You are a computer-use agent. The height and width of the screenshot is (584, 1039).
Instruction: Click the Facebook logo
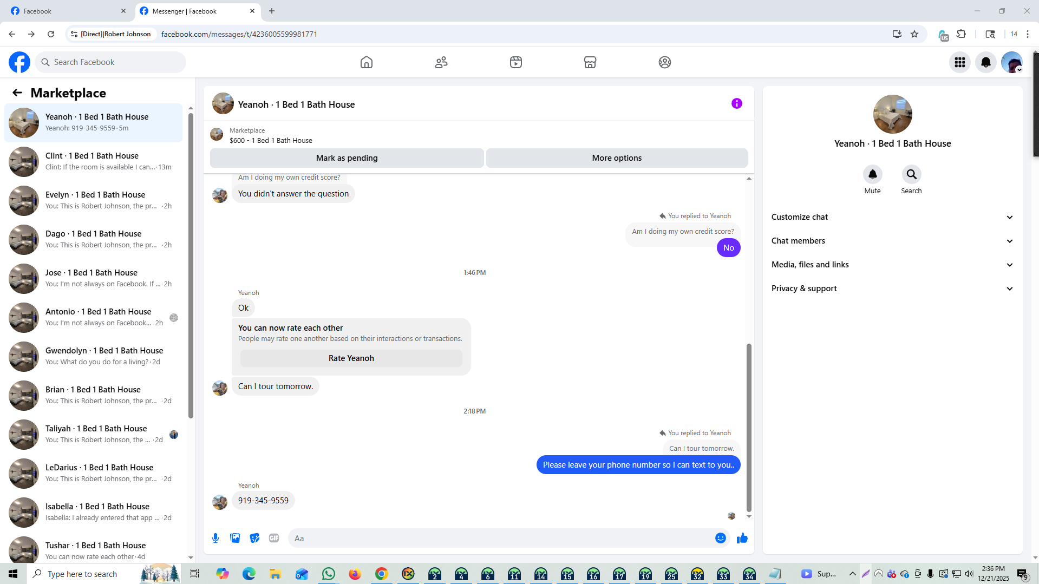[19, 62]
